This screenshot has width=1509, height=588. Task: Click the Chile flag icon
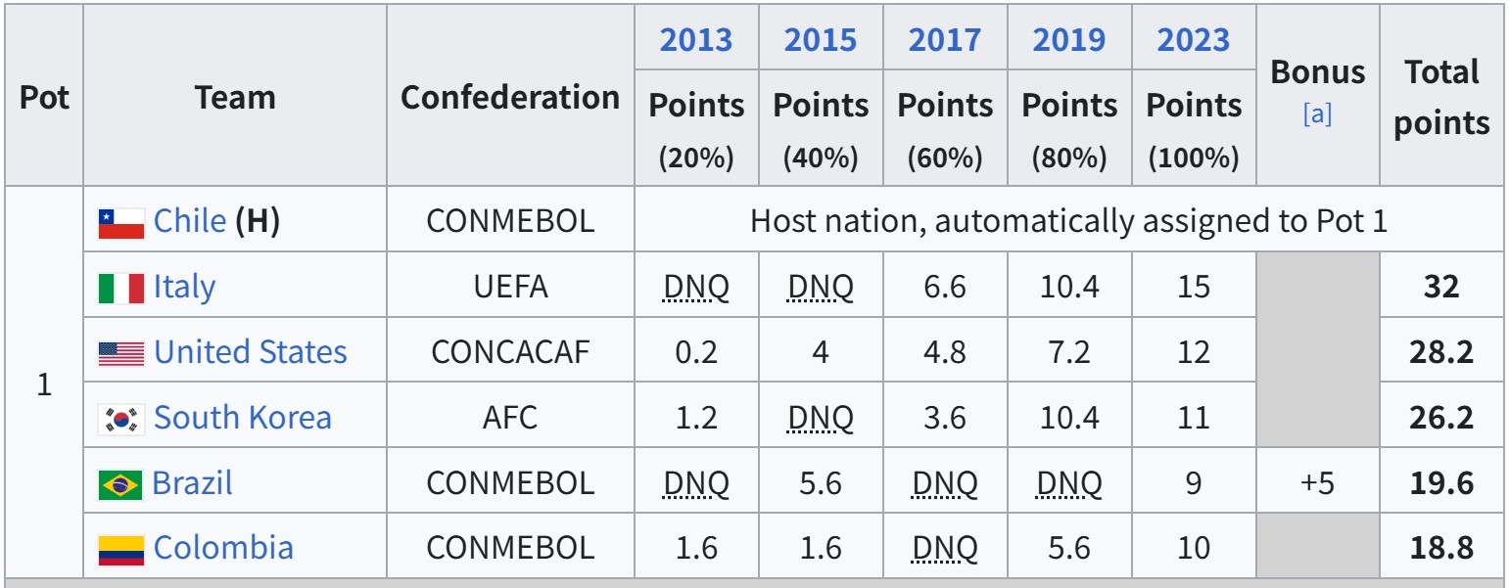(121, 223)
